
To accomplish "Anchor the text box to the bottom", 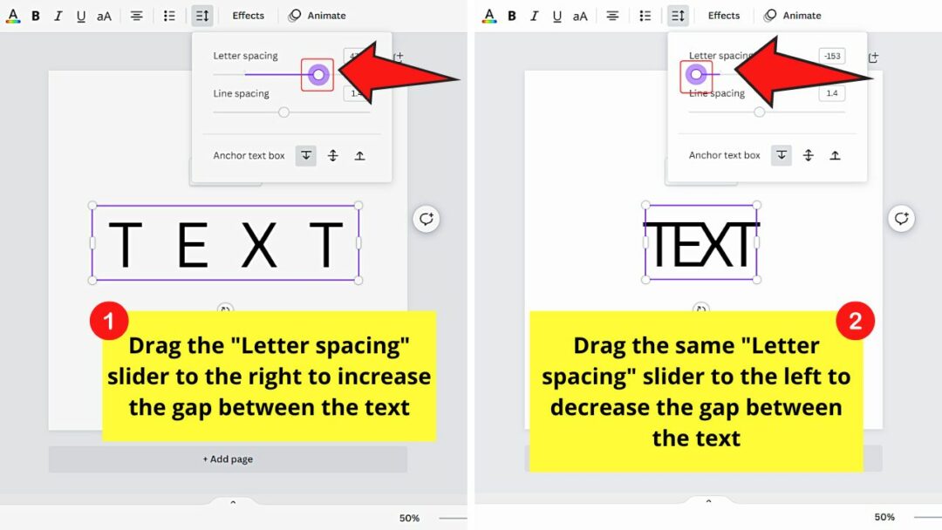I will point(305,155).
